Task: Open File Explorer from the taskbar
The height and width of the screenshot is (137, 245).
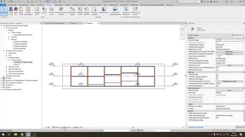Action: pos(16,134)
